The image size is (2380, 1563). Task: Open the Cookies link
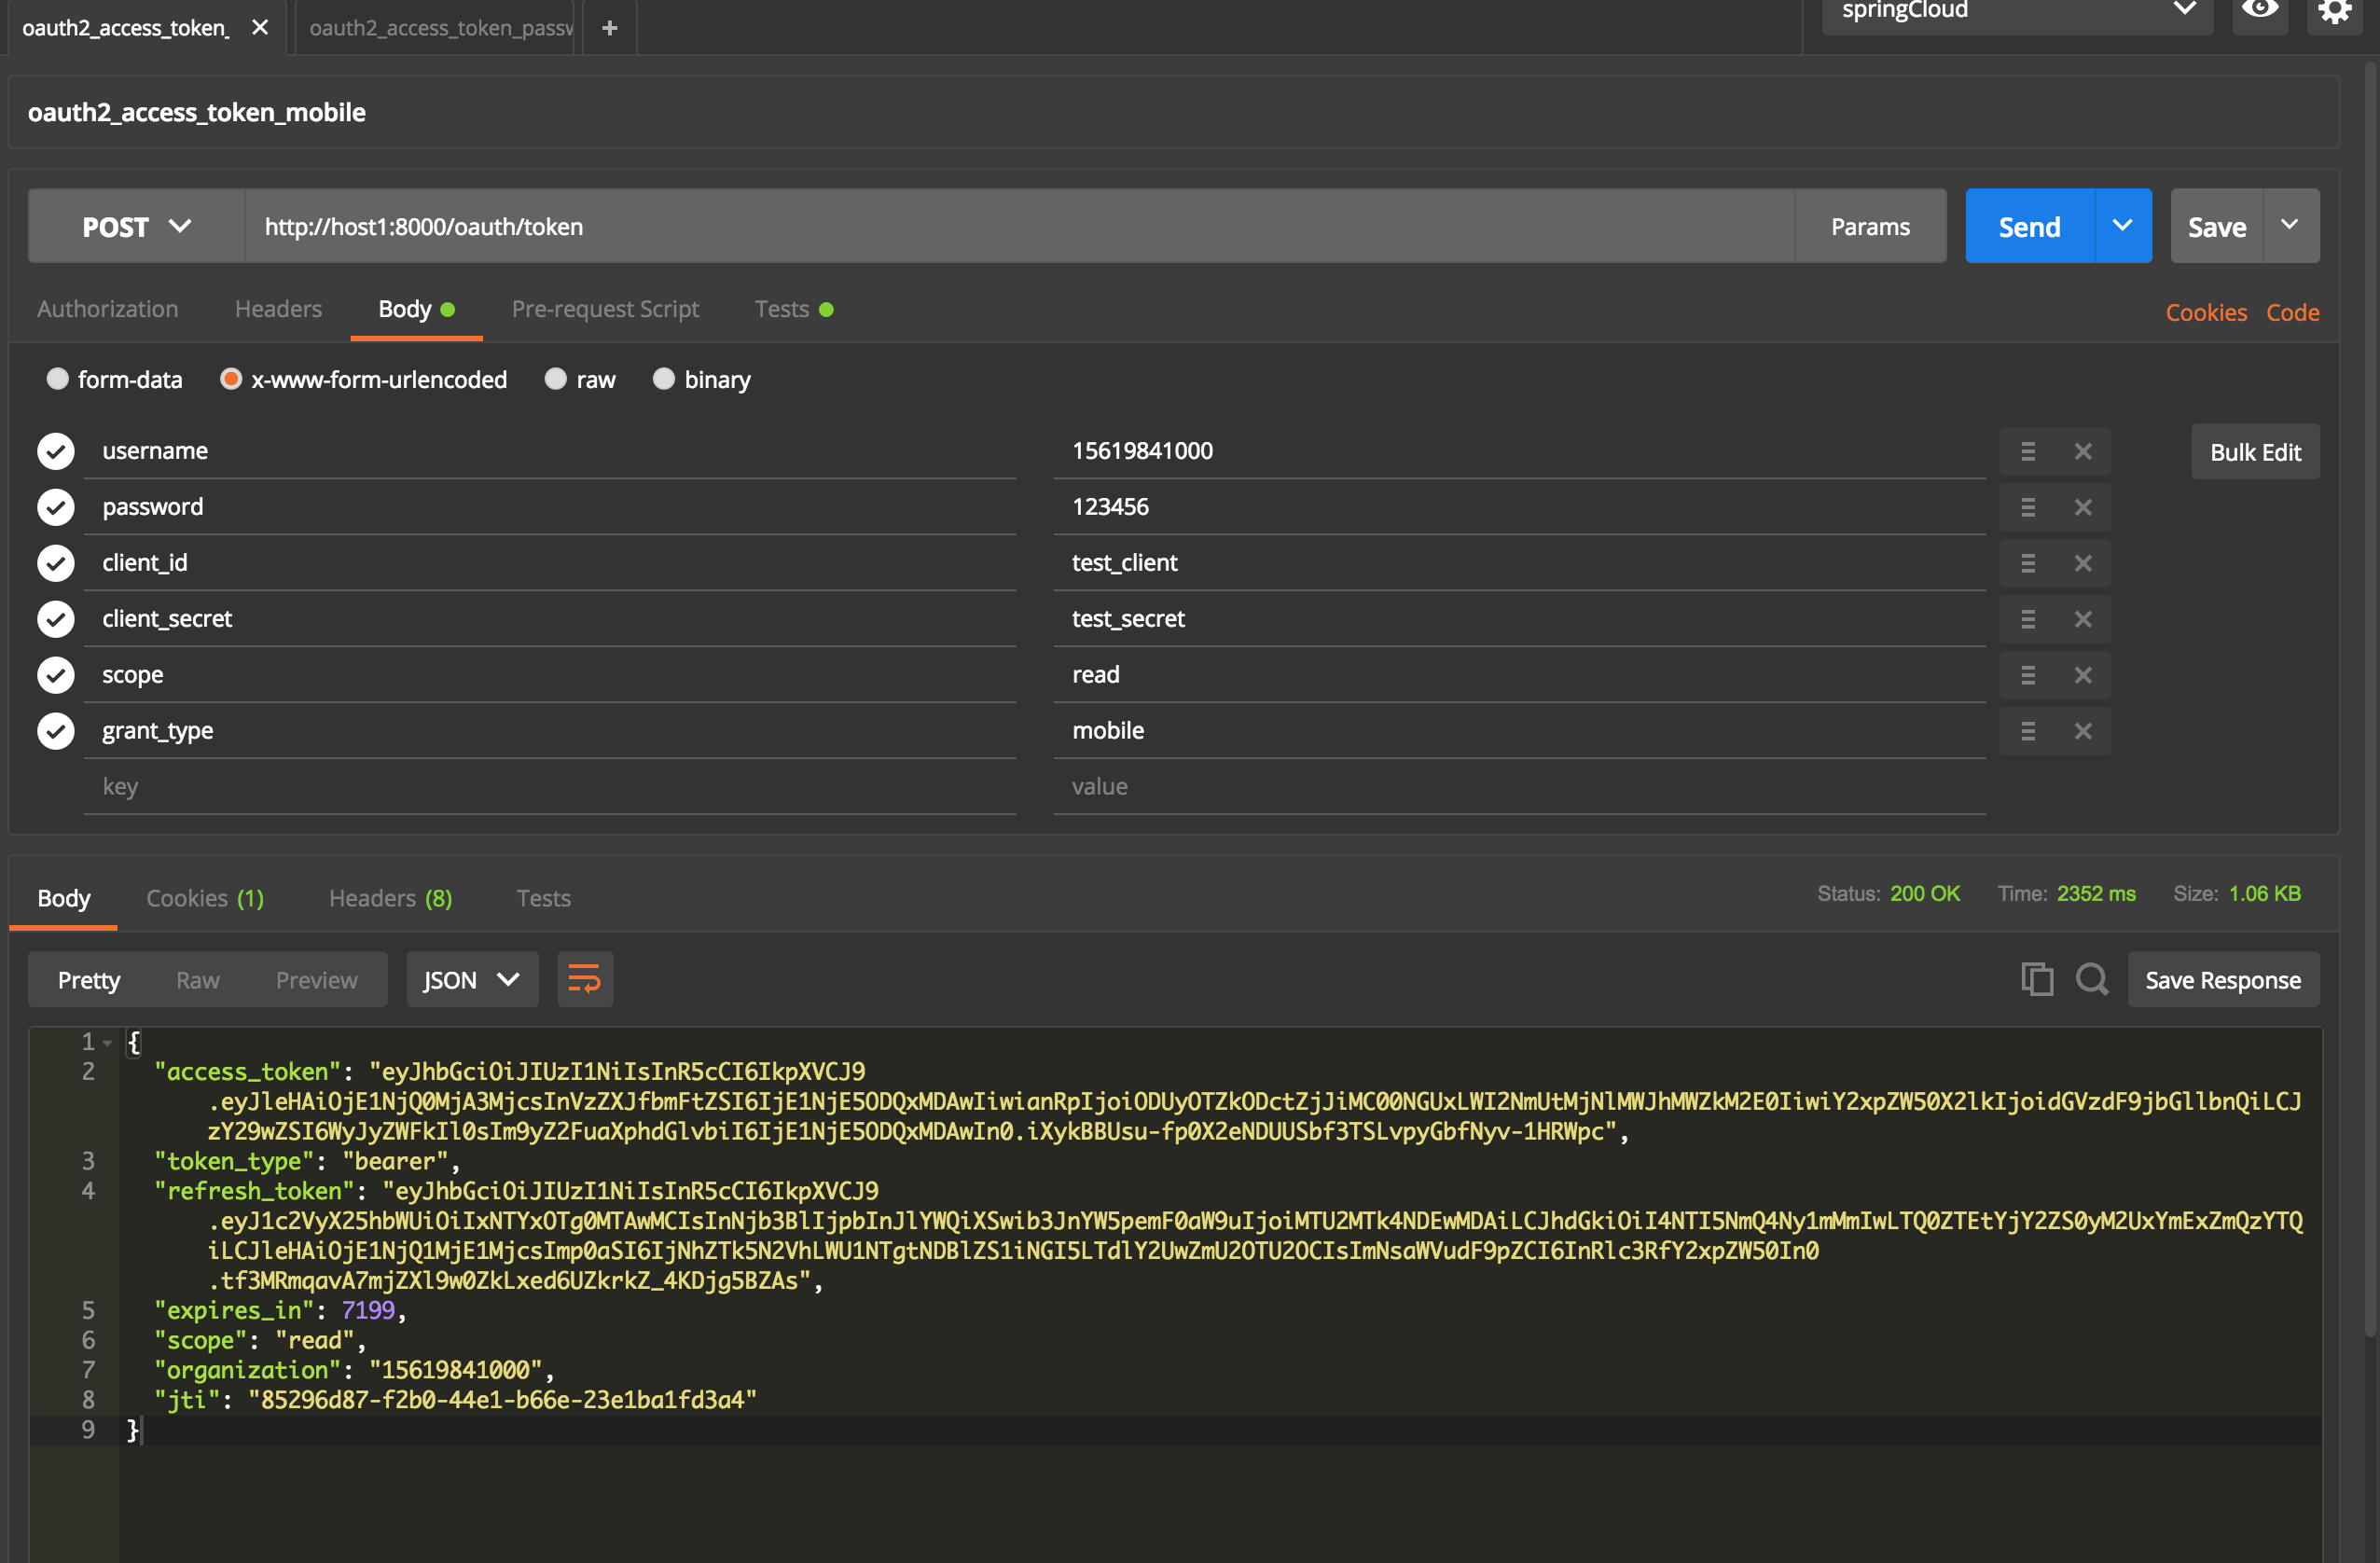click(x=2205, y=312)
